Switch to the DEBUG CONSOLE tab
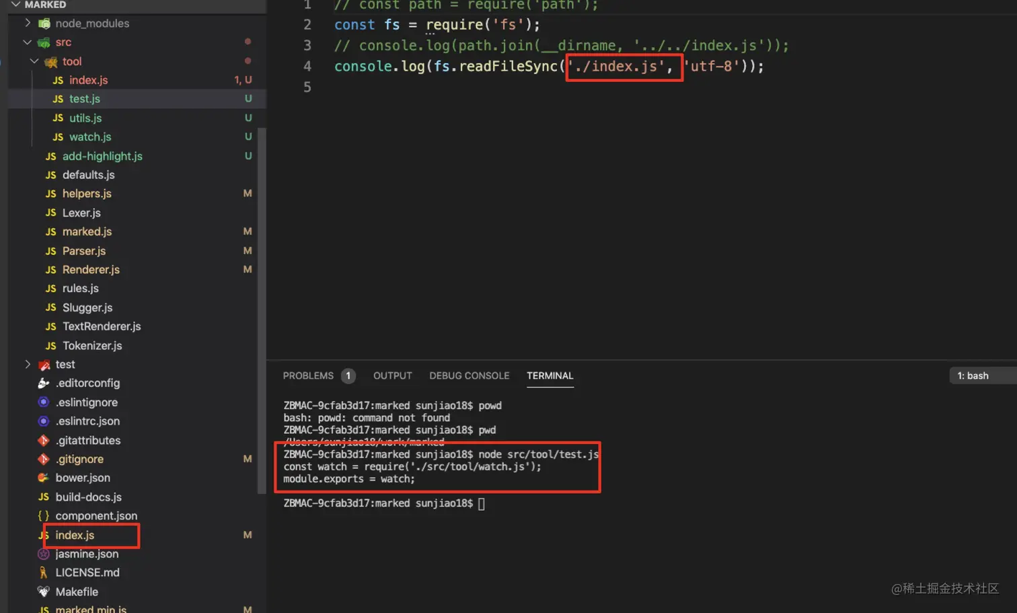The height and width of the screenshot is (613, 1017). (x=469, y=376)
